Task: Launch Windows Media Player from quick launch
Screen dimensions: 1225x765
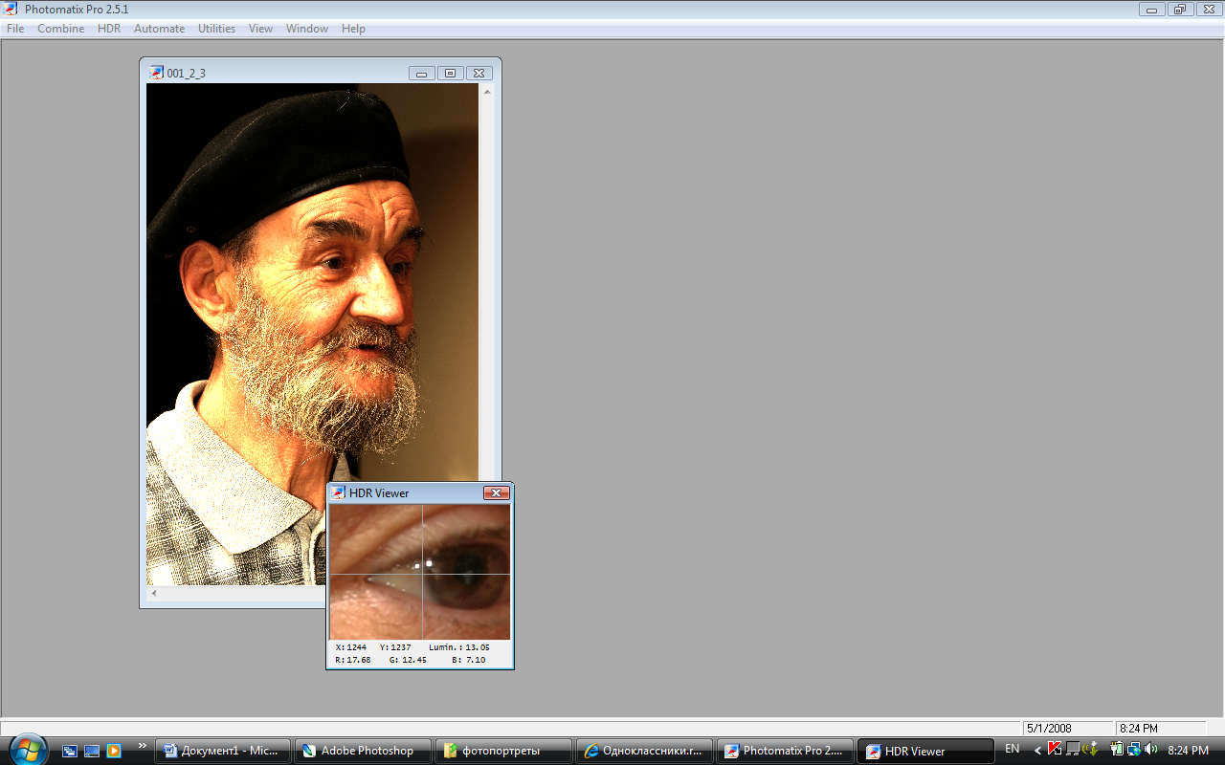Action: 114,751
